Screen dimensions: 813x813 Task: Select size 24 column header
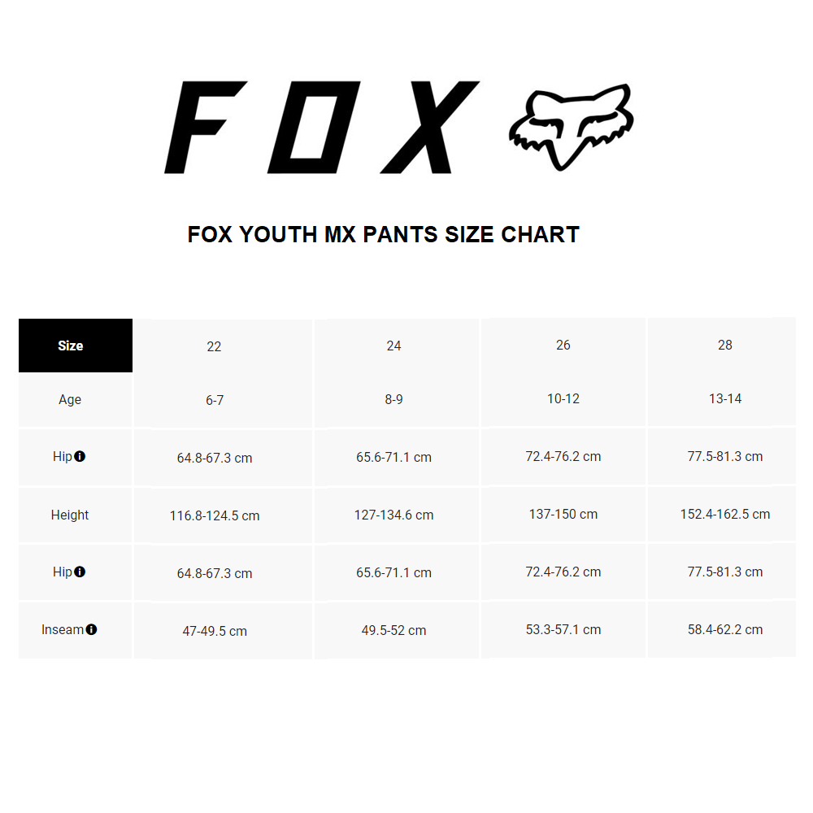coord(394,346)
